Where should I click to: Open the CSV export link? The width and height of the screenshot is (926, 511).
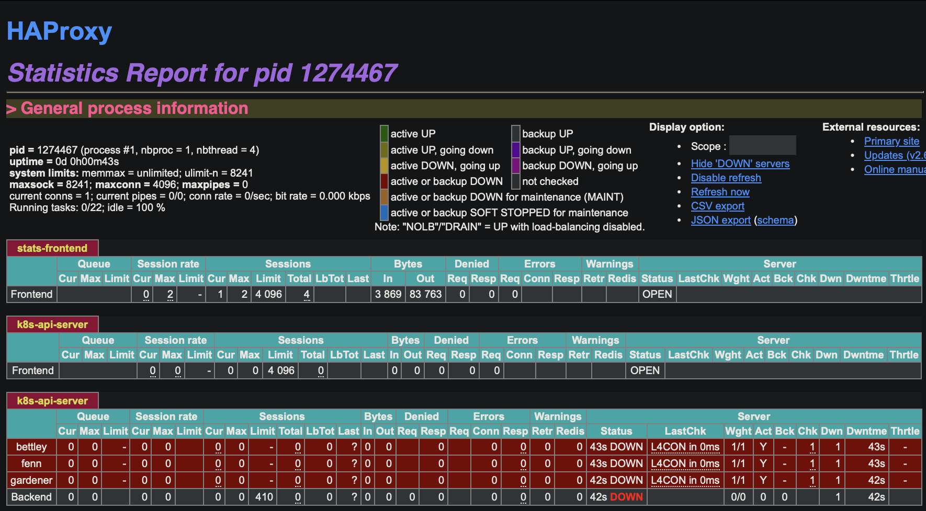click(x=717, y=206)
